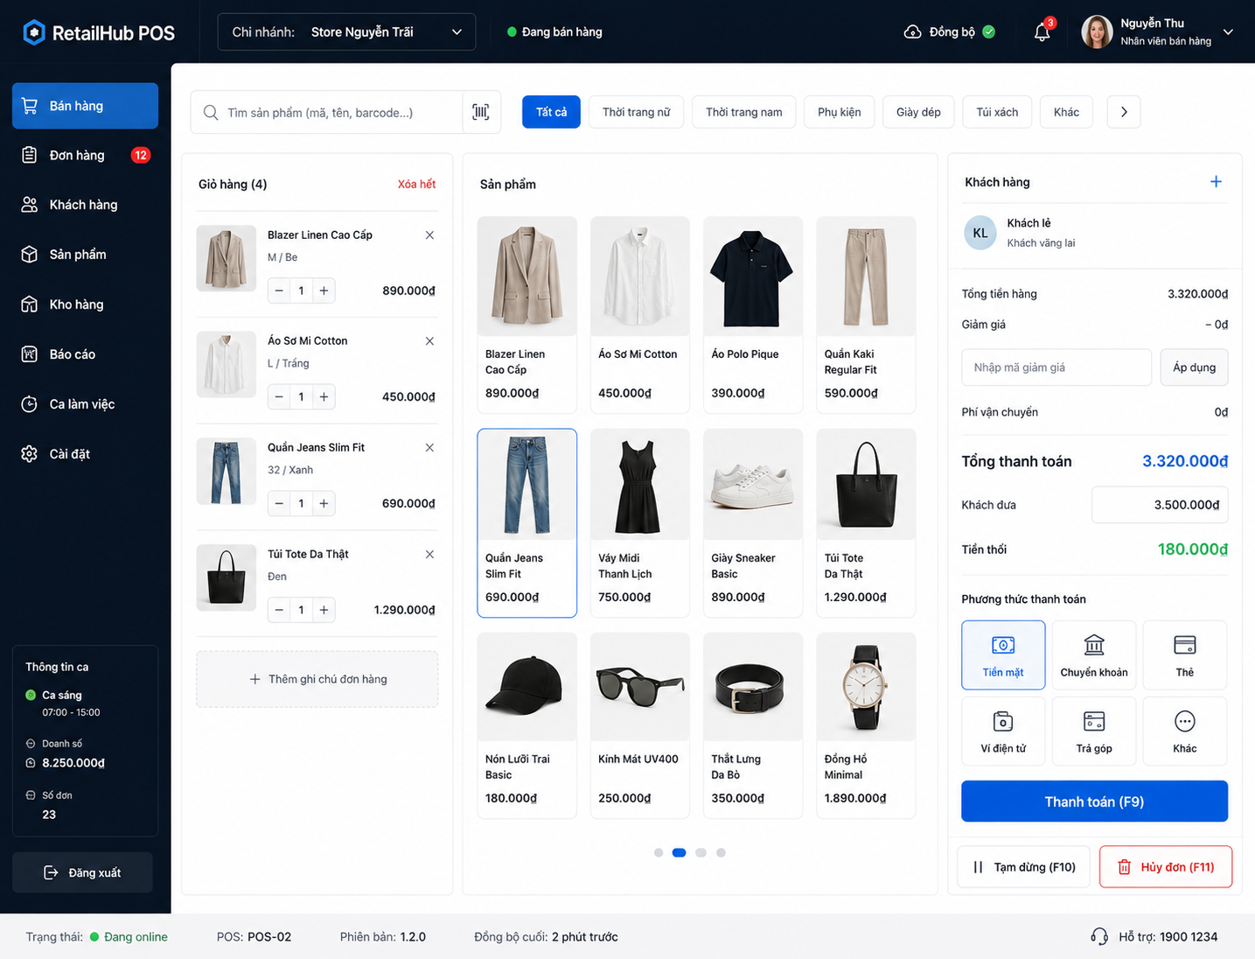The image size is (1255, 959).
Task: Open Ca làm việc section
Action: pos(85,404)
